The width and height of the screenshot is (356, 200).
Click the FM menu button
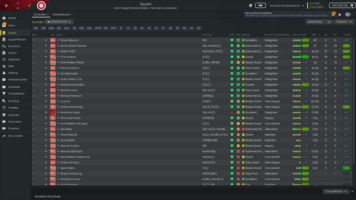coord(260,6)
